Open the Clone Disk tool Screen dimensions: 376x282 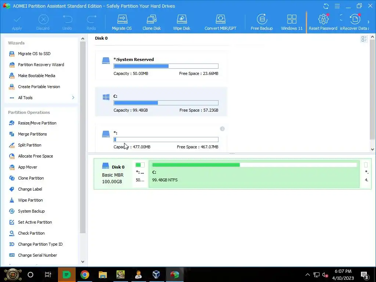click(152, 22)
